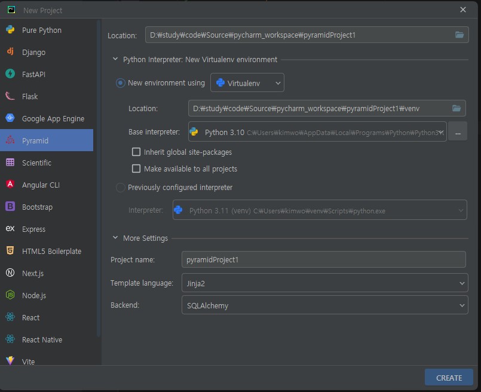Enable Inherit global site-packages checkbox

[136, 152]
